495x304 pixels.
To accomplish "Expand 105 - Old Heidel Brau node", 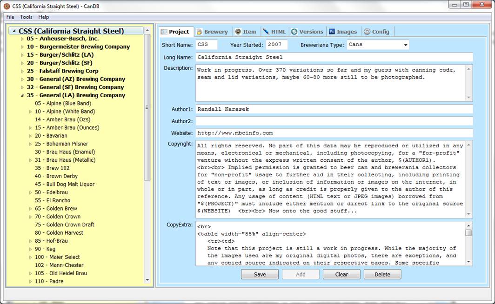I will pyautogui.click(x=30, y=274).
